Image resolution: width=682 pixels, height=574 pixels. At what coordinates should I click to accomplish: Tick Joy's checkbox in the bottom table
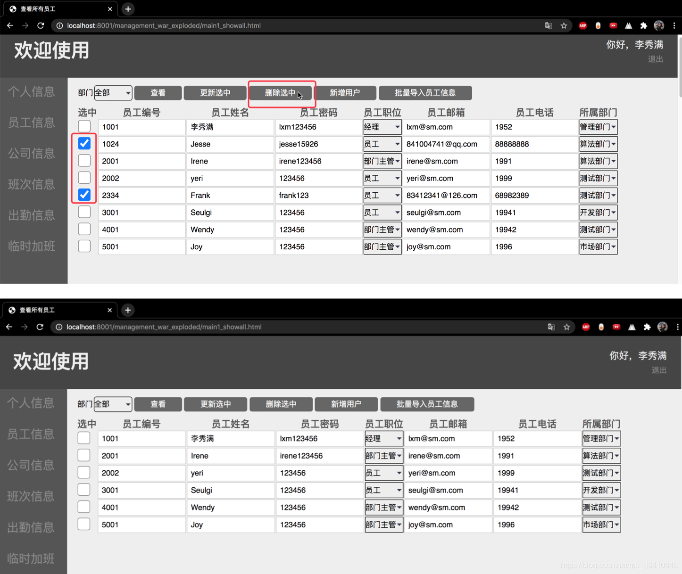pos(84,524)
